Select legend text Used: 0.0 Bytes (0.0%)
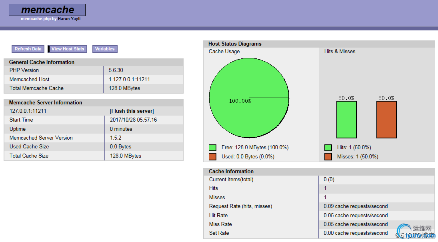This screenshot has height=242, width=438. point(248,157)
